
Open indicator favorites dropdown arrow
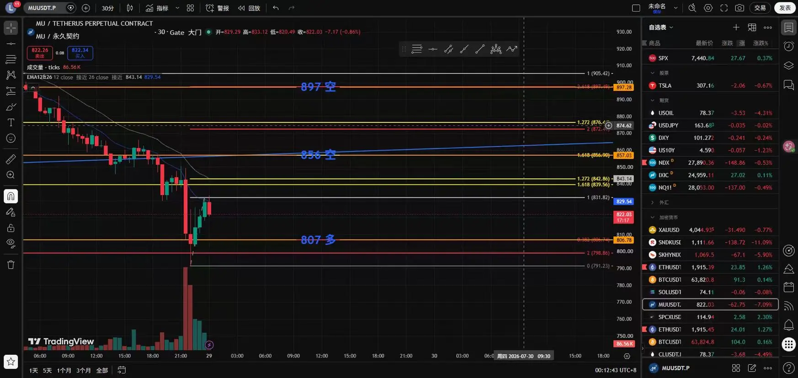[x=177, y=8]
